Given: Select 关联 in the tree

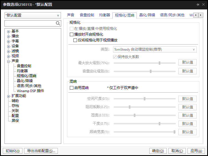Looking at the screenshot, I should pos(15,111).
